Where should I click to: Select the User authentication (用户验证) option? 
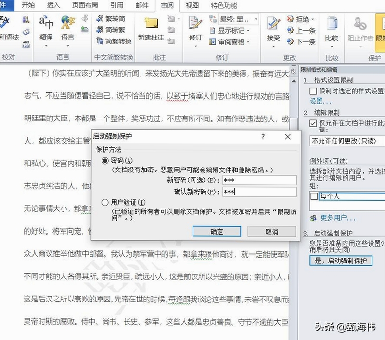pyautogui.click(x=105, y=202)
